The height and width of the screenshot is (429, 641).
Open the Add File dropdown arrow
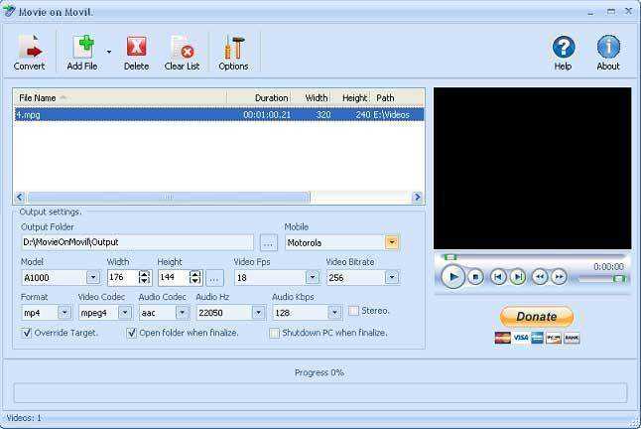click(109, 52)
